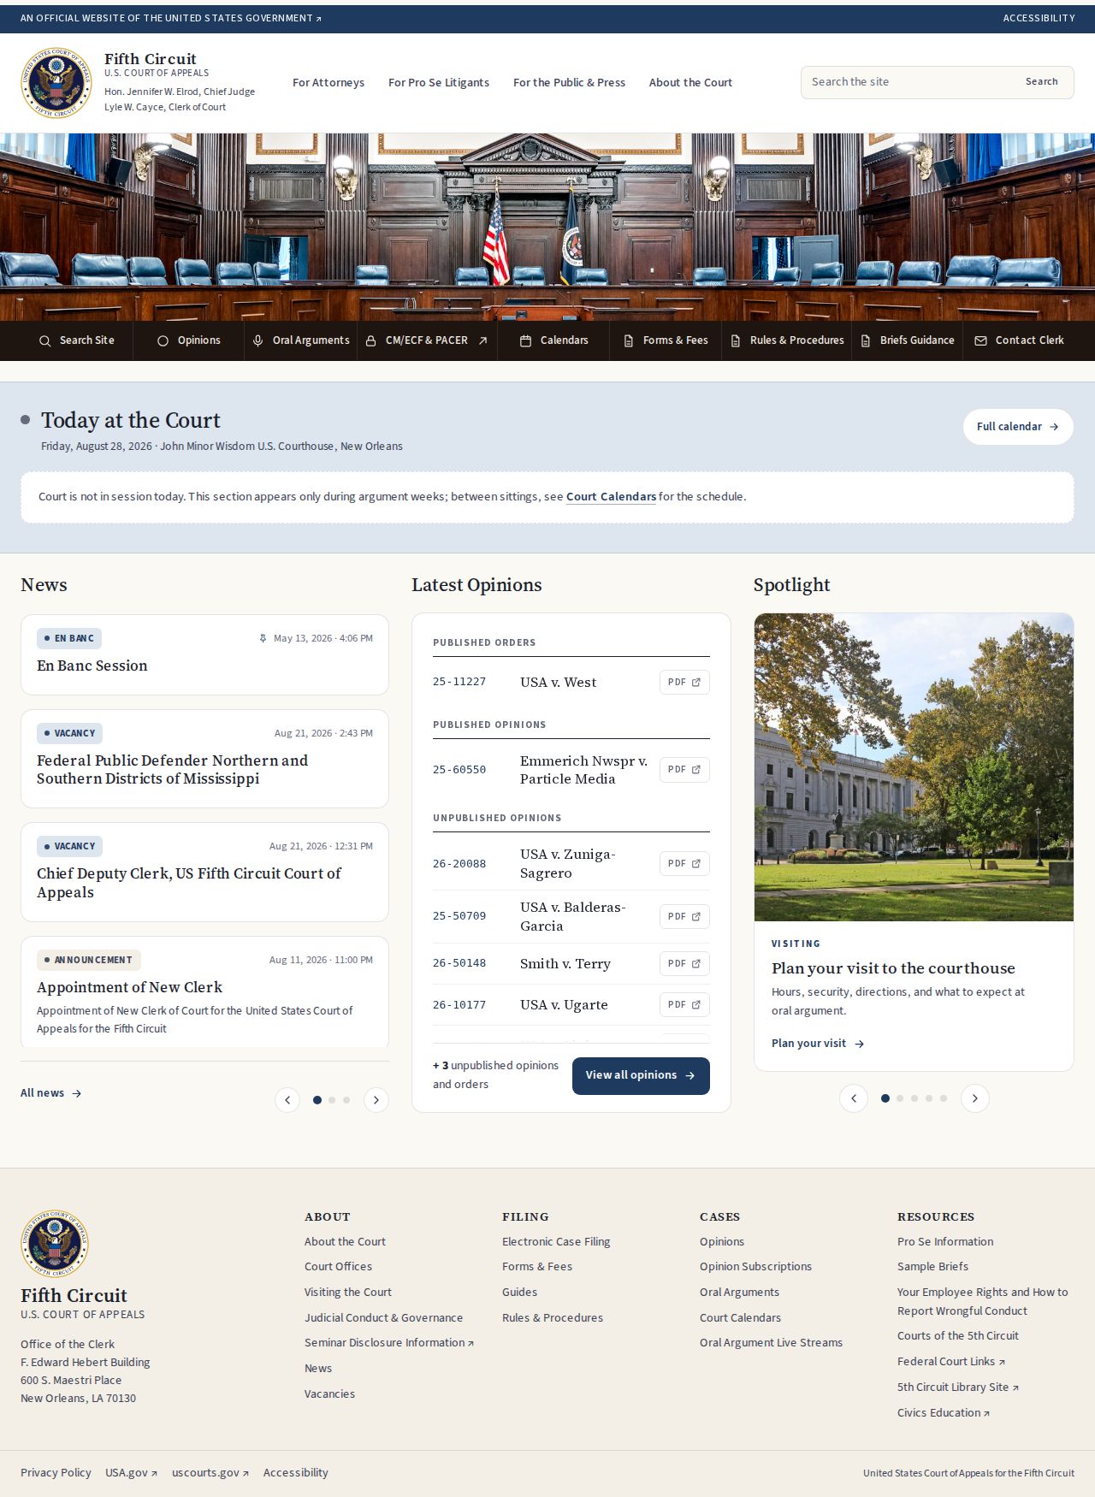Image resolution: width=1095 pixels, height=1497 pixels.
Task: Open Chief Deputy Clerk vacancy news card
Action: (x=204, y=873)
